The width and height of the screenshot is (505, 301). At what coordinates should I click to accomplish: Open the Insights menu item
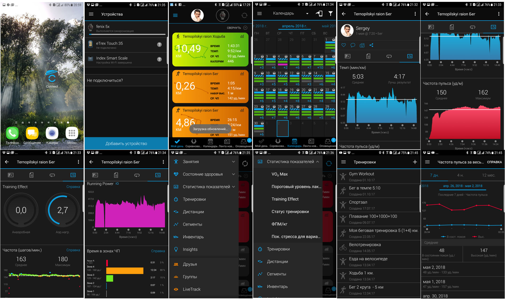[x=190, y=249]
